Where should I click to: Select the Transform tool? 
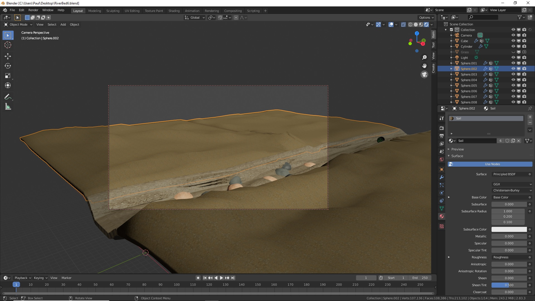(8, 86)
